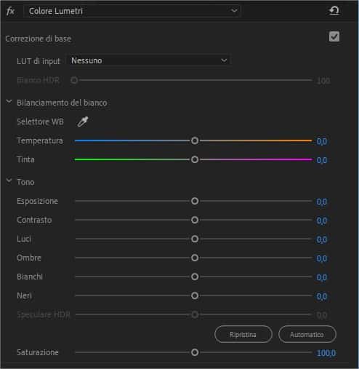This screenshot has width=359, height=369.
Task: Click the Esposizione value 0,0
Action: tap(322, 202)
